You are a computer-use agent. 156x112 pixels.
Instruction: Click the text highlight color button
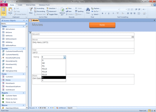(x=118, y=13)
